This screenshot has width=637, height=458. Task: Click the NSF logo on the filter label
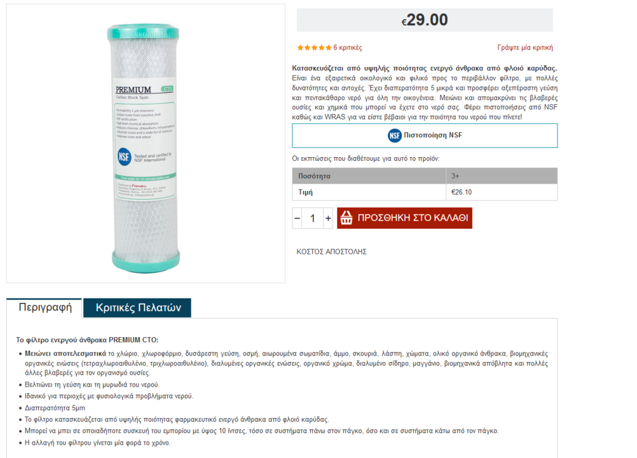tap(125, 156)
